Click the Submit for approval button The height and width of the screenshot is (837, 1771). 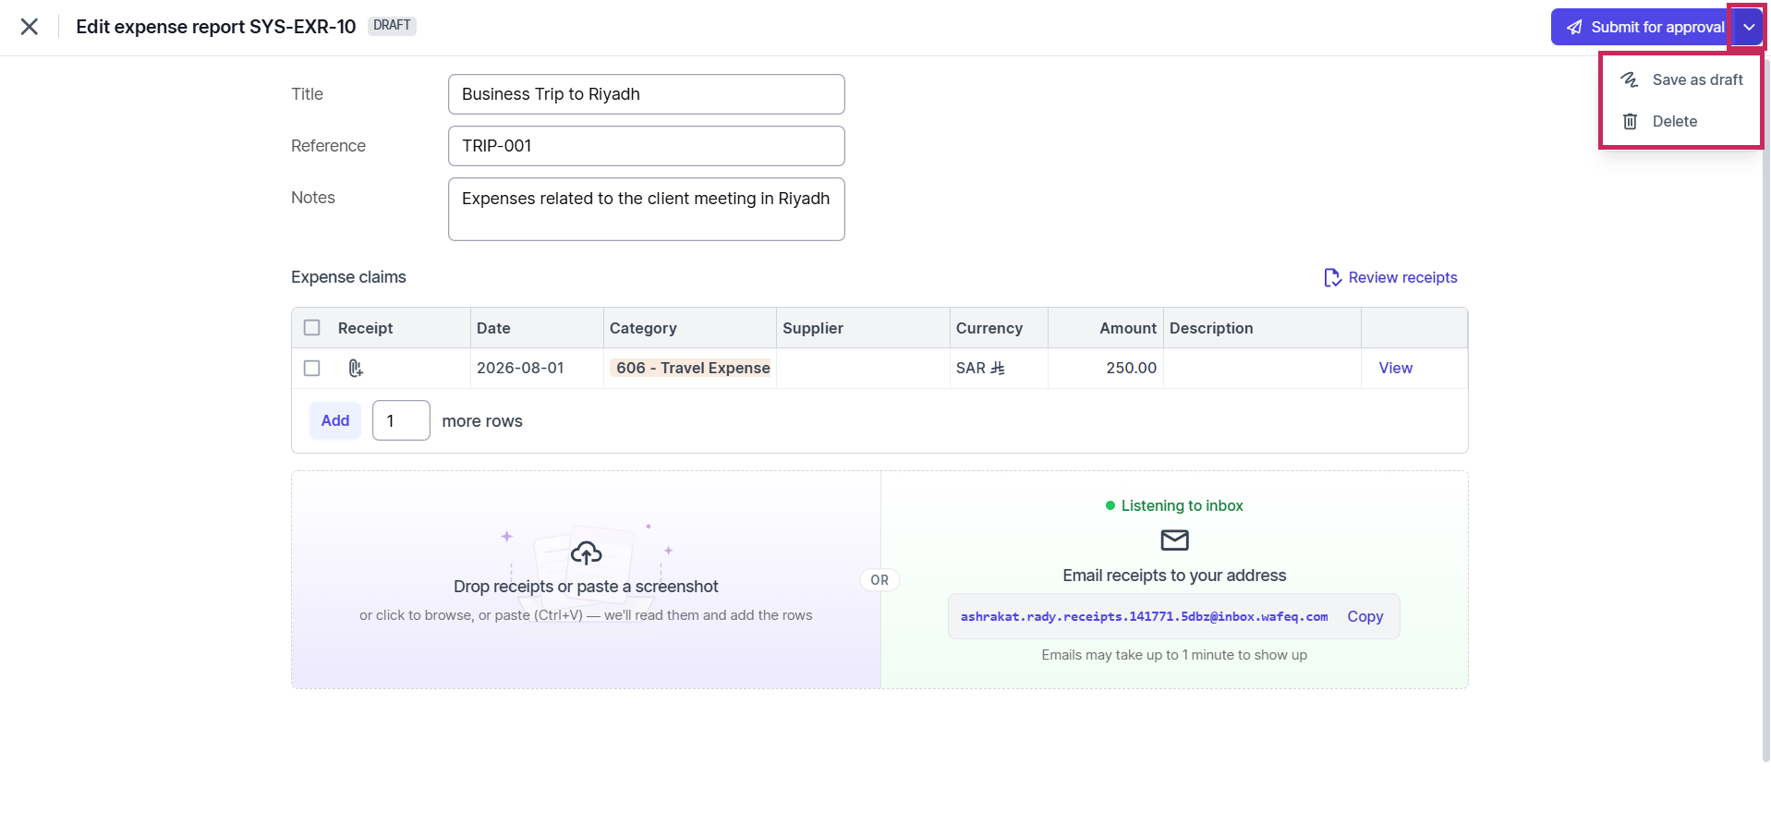click(x=1641, y=27)
